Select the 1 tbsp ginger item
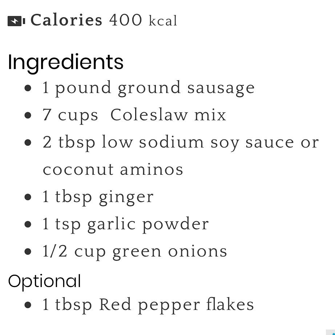Screen dimensions: 335x335 (98, 197)
